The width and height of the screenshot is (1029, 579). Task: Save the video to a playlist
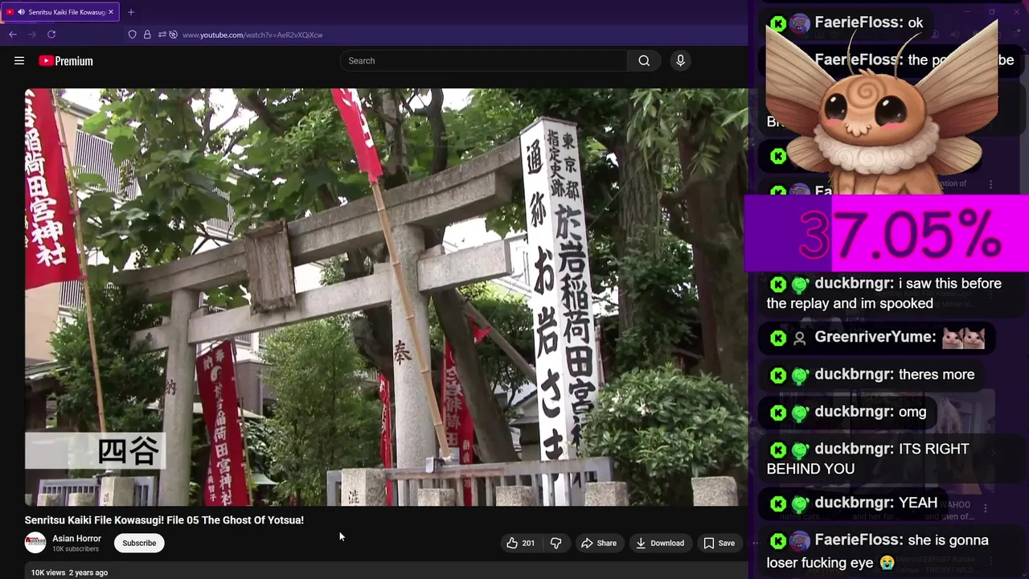click(x=719, y=543)
